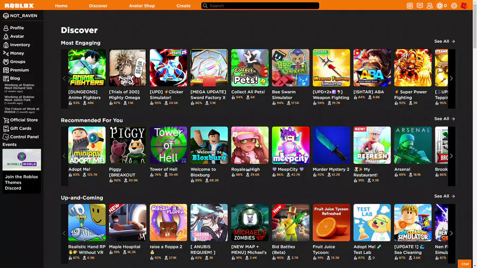Viewport: 477px width, 268px height.
Task: Open the Clicker Simulator thumbnail
Action: click(169, 68)
